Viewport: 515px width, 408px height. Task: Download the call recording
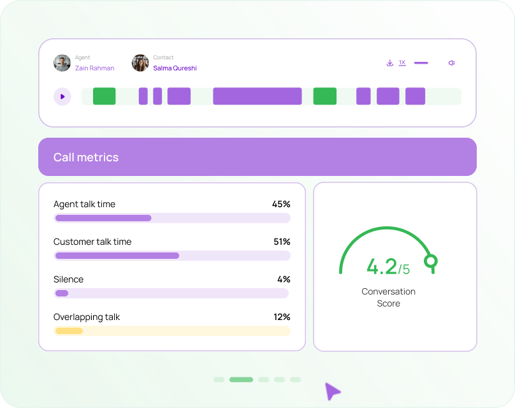coord(389,63)
